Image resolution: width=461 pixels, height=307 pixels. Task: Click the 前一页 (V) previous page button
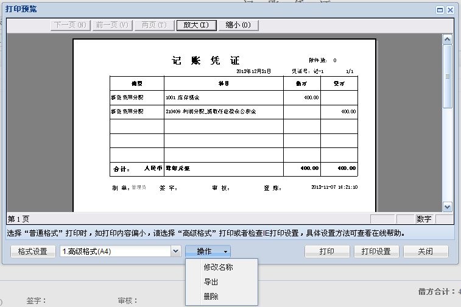click(x=111, y=25)
